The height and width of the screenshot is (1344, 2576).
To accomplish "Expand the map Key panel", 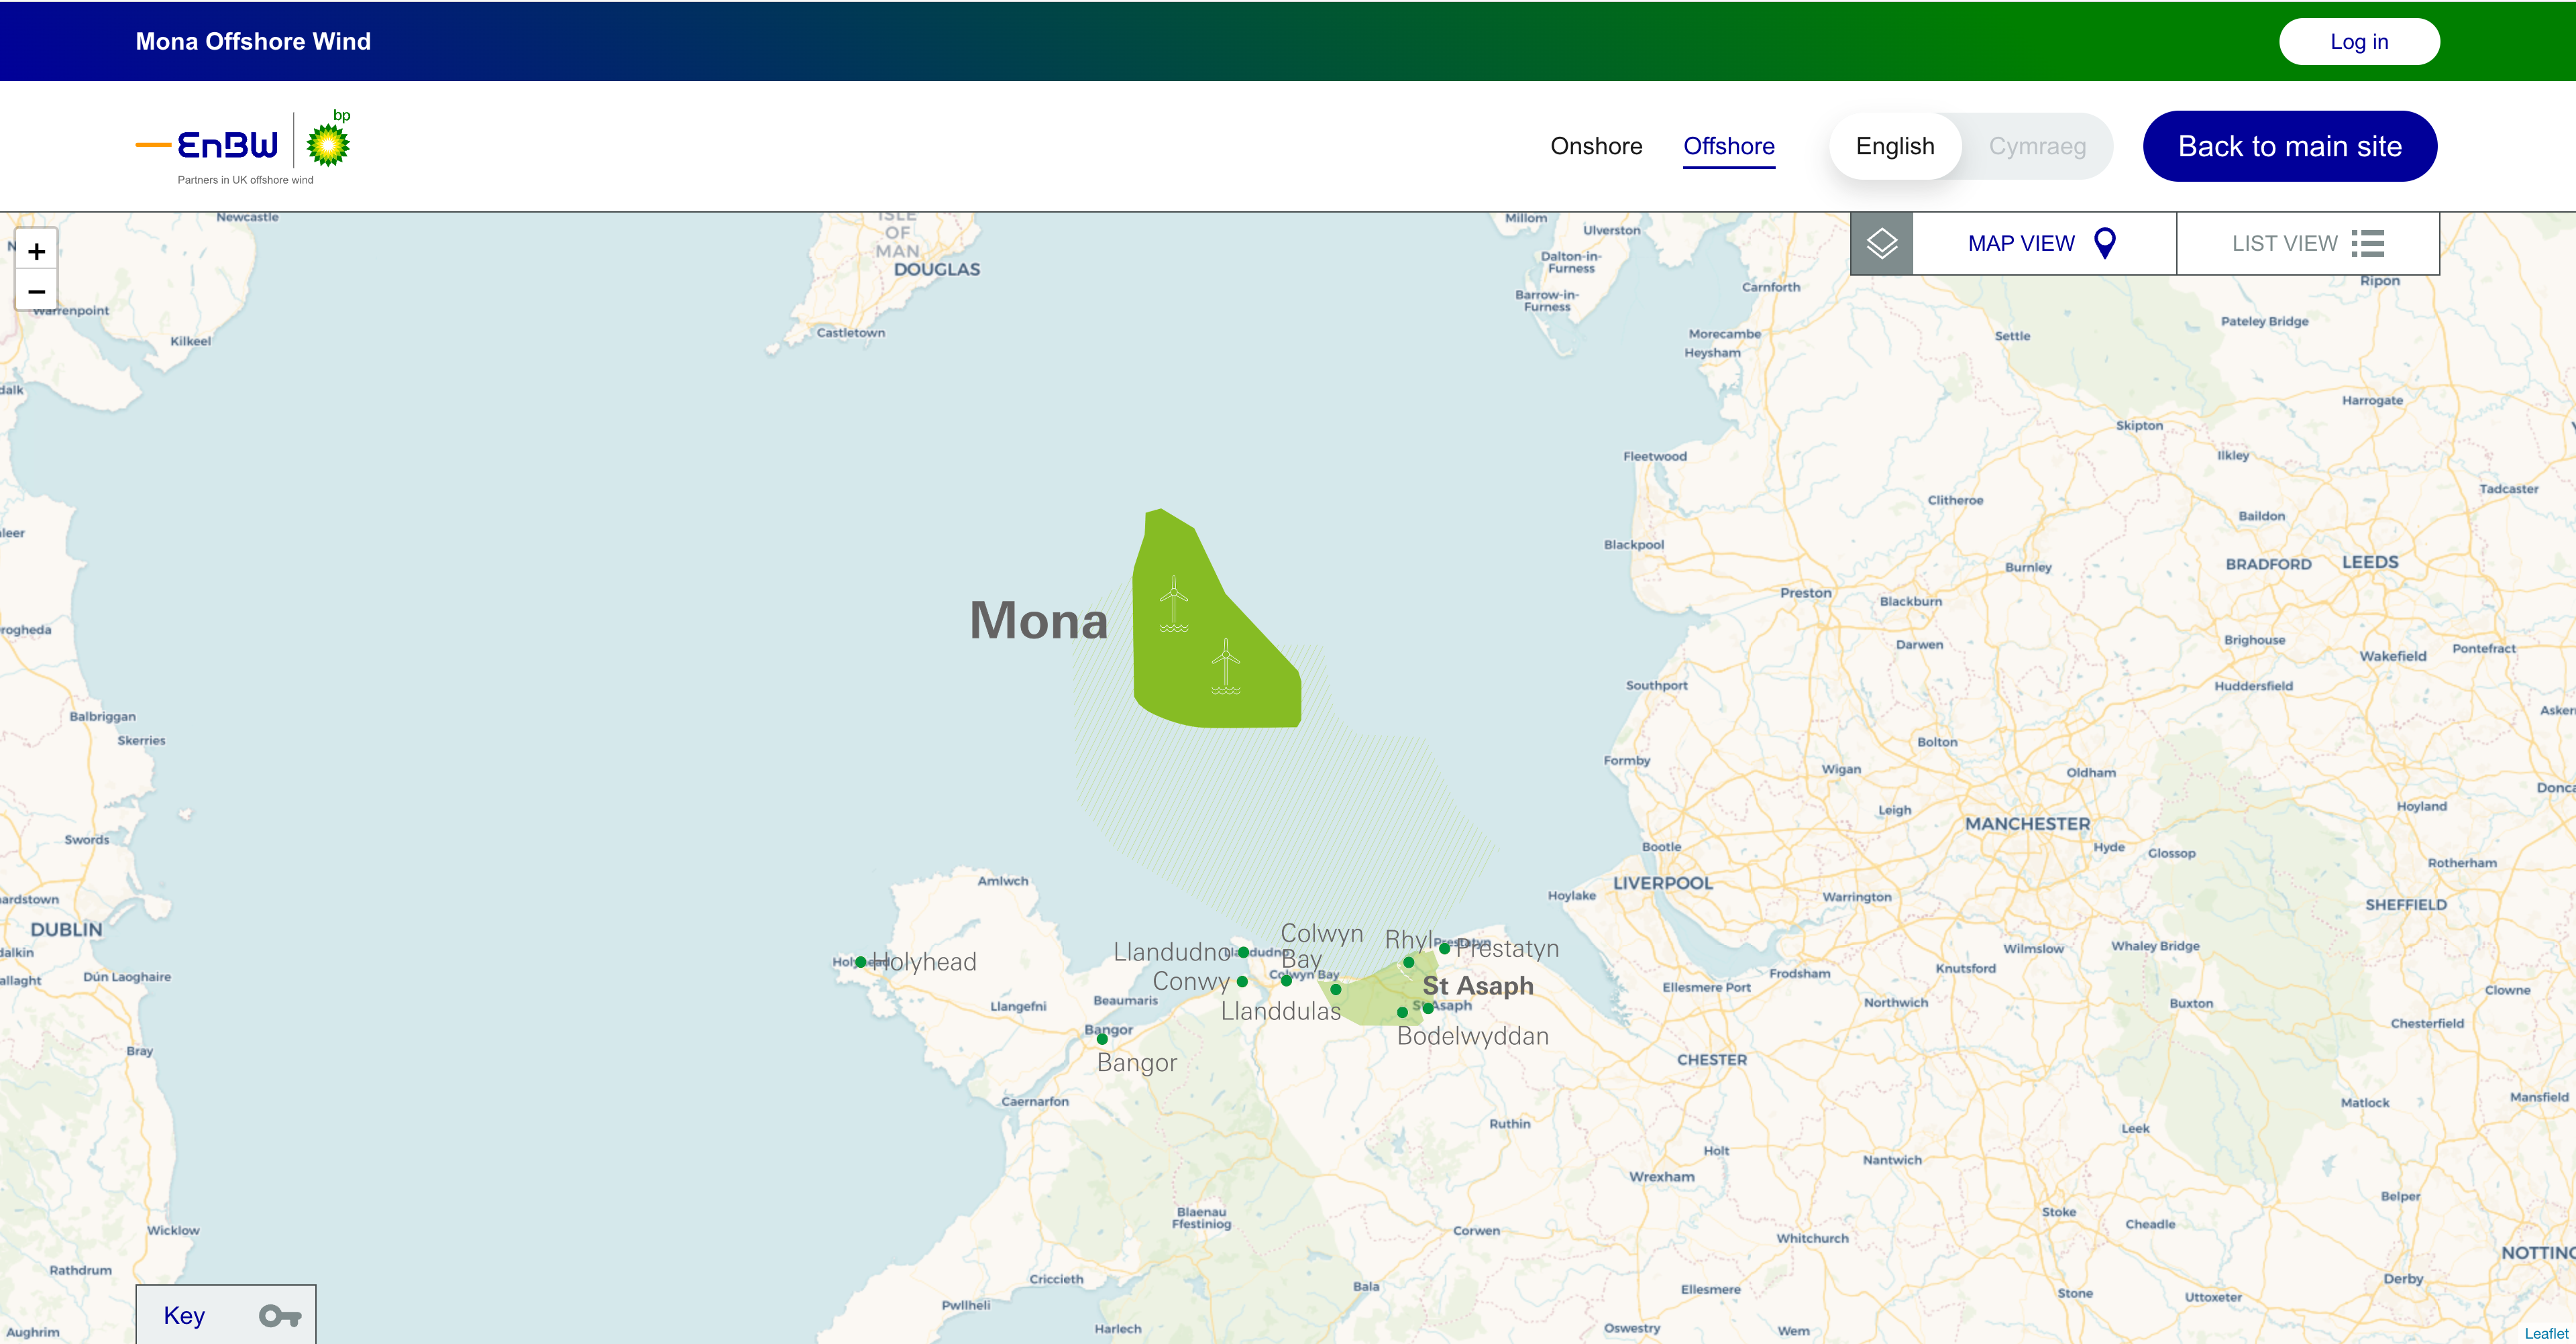I will pyautogui.click(x=226, y=1315).
